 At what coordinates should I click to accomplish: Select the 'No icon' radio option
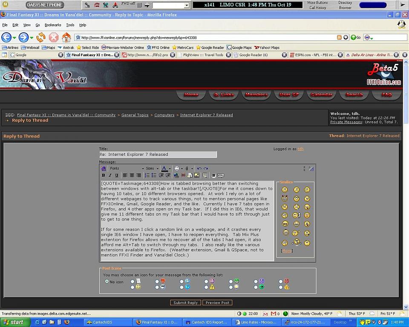click(x=107, y=281)
